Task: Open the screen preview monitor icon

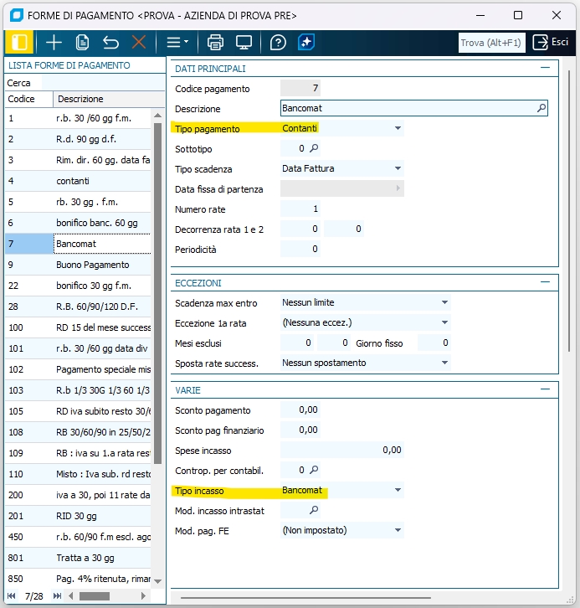Action: (x=244, y=42)
